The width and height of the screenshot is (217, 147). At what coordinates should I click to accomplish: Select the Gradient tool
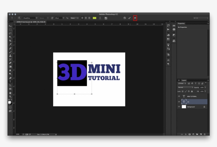[x=10, y=67]
